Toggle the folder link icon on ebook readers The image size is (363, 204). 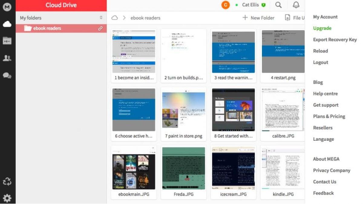pyautogui.click(x=101, y=28)
